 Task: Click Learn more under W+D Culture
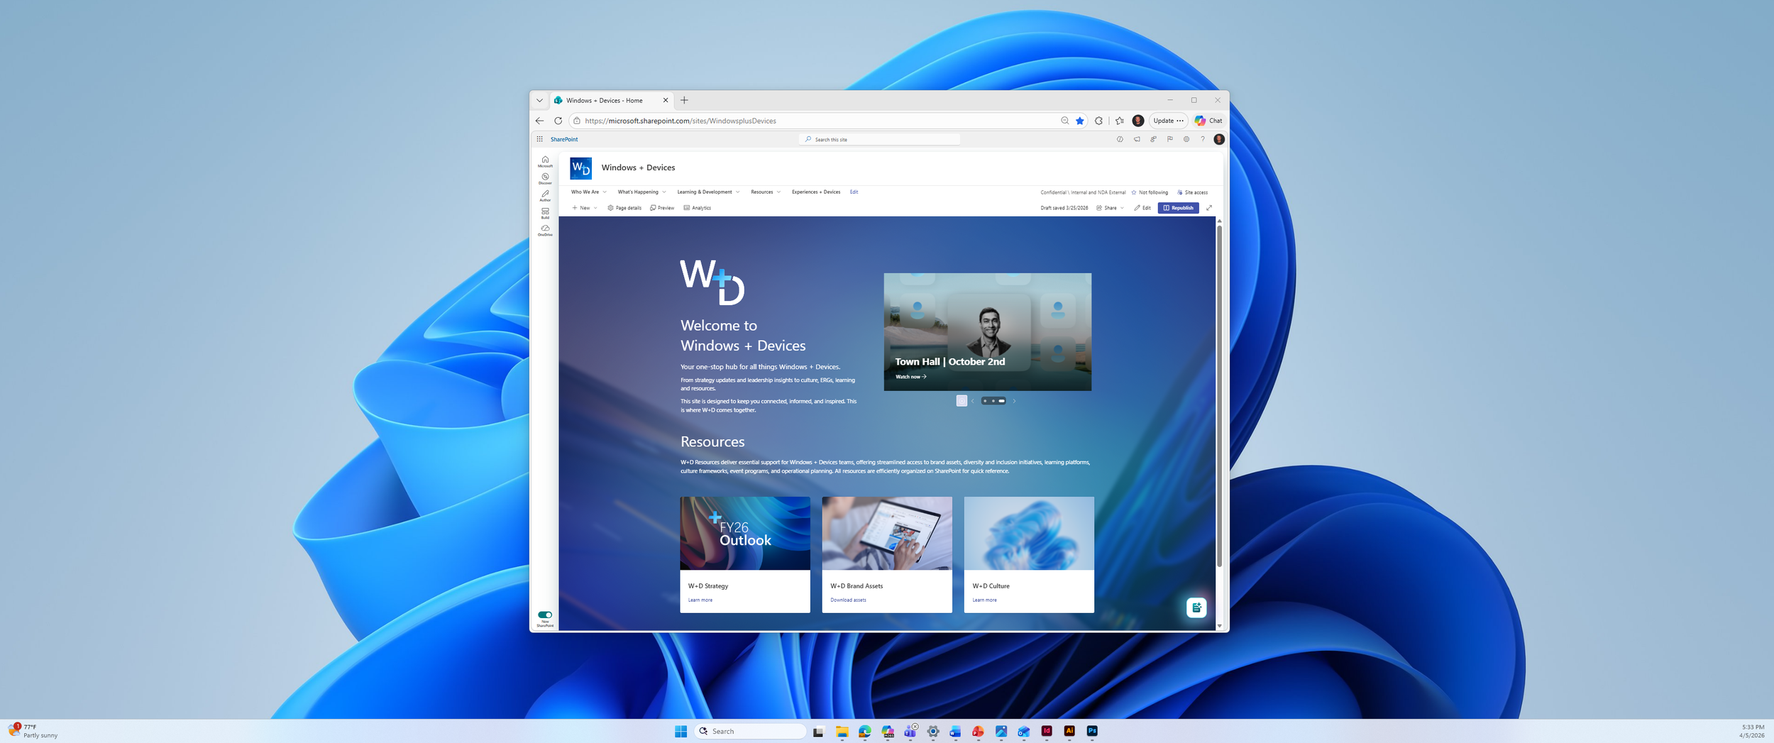[984, 600]
